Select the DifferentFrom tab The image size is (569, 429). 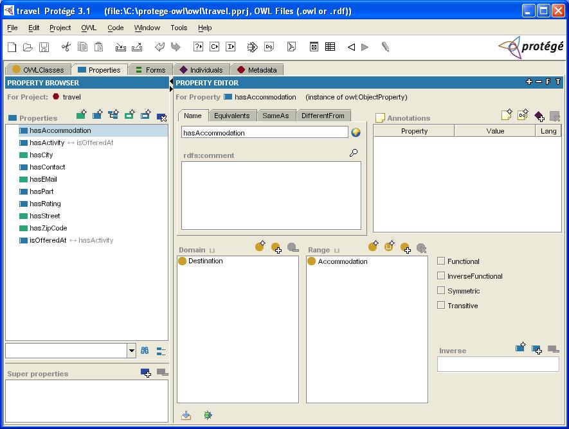[x=323, y=116]
